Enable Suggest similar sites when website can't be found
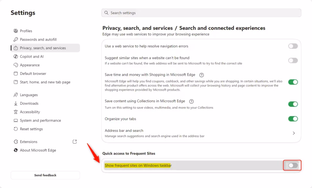 click(293, 61)
